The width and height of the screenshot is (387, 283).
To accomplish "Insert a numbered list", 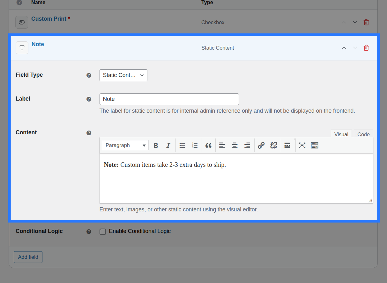I will pos(195,145).
